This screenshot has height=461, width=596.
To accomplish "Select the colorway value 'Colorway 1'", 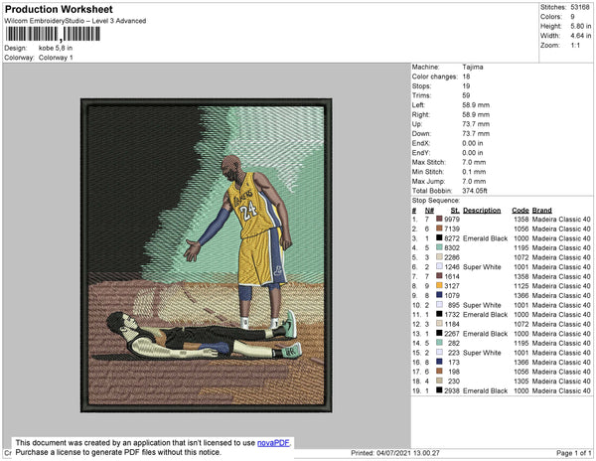I will coord(56,58).
